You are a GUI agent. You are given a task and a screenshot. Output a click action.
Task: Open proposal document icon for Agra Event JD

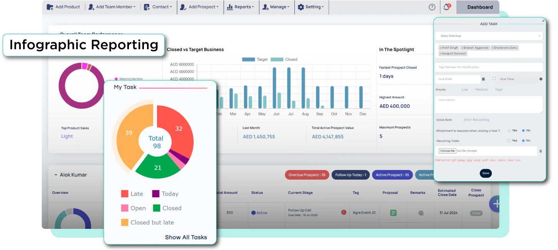[x=393, y=213]
